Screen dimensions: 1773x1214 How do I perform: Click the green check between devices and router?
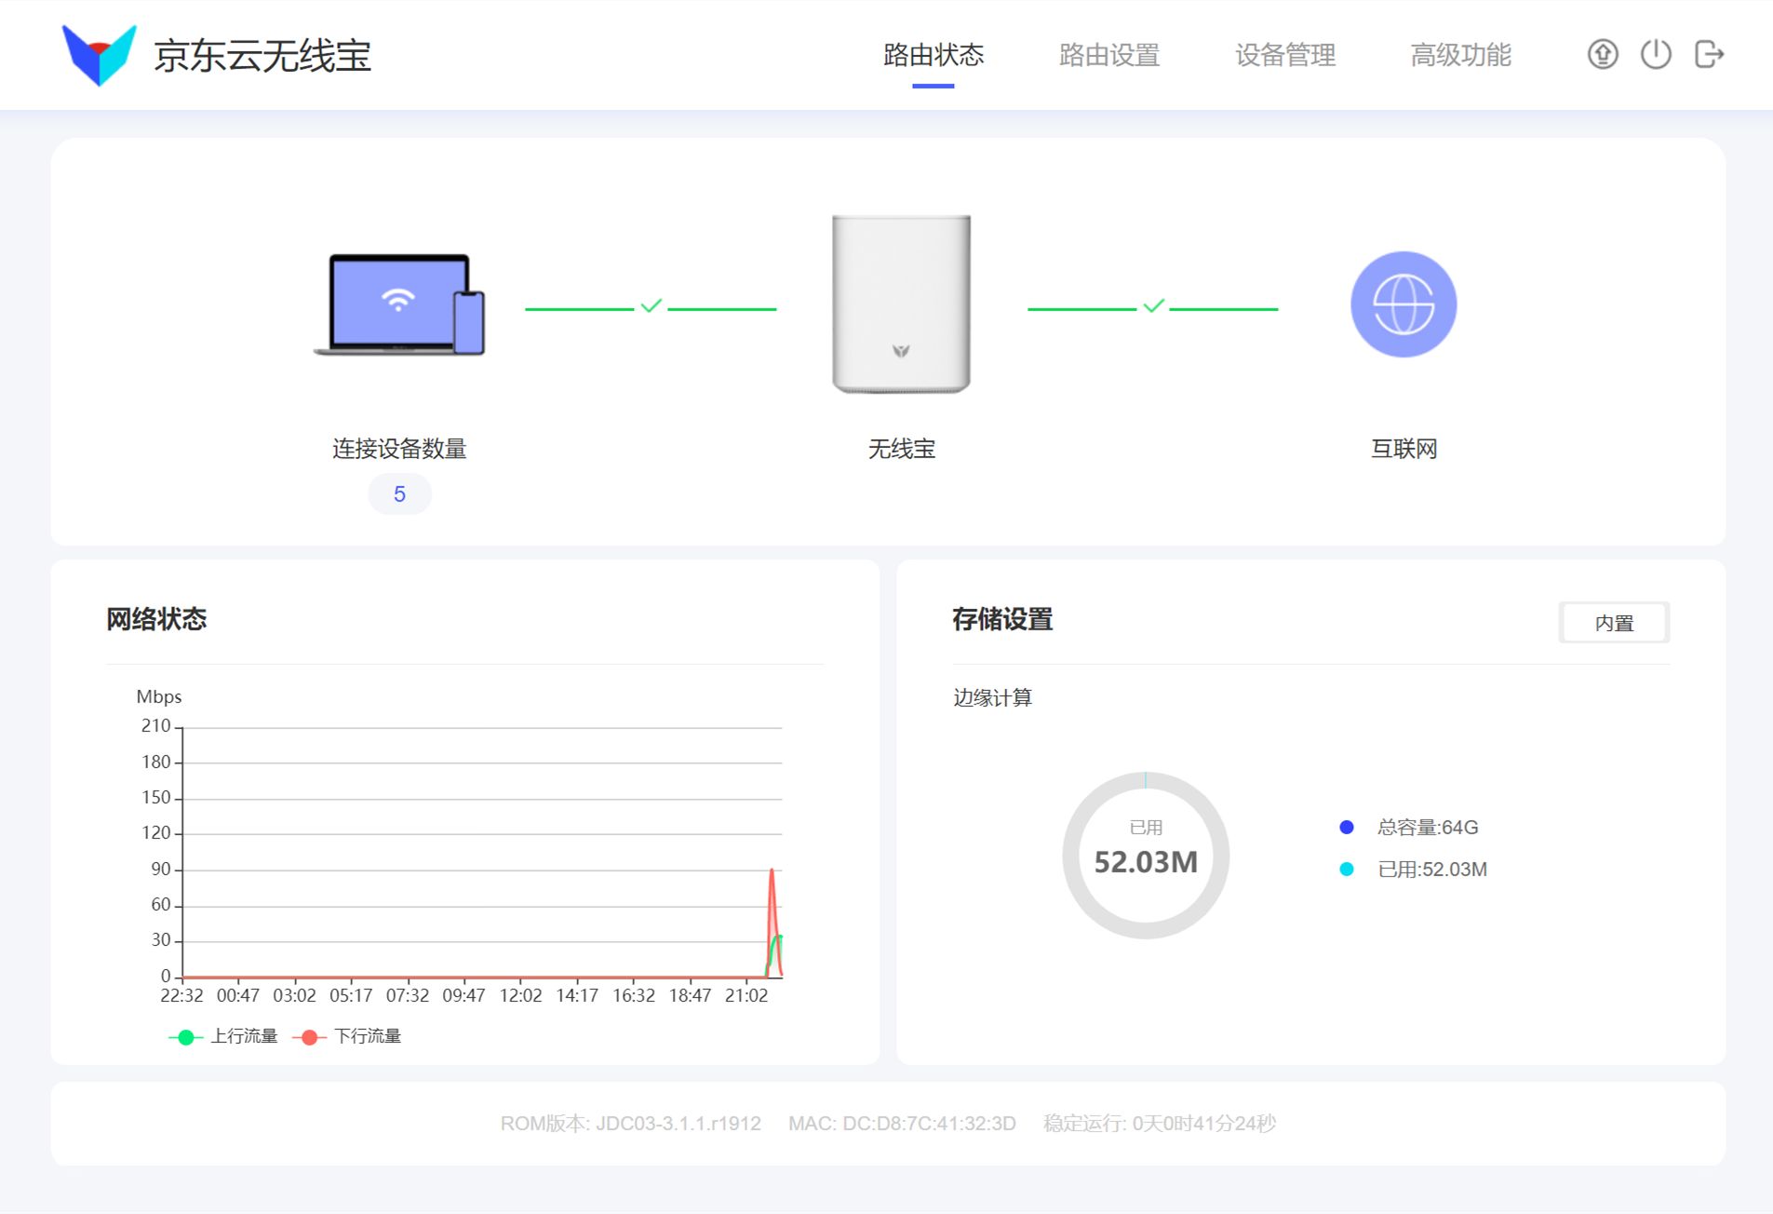651,306
